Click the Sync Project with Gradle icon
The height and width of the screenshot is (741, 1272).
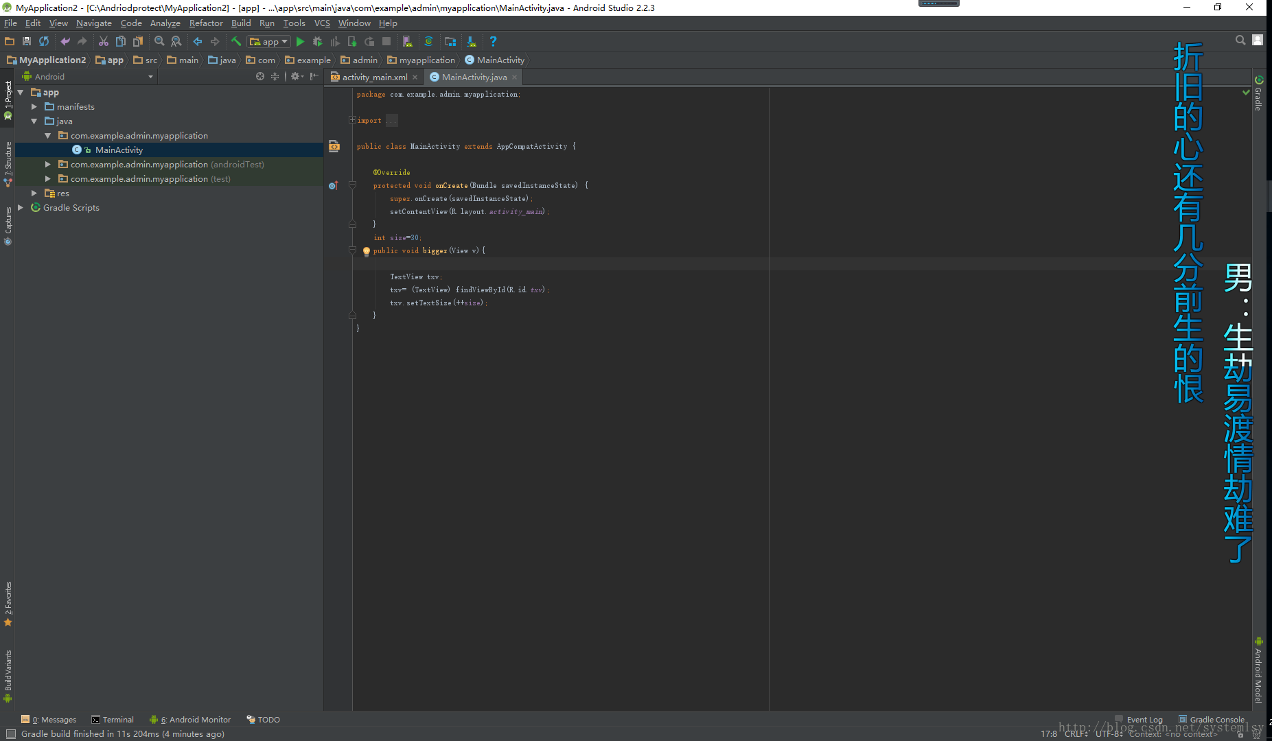point(429,42)
